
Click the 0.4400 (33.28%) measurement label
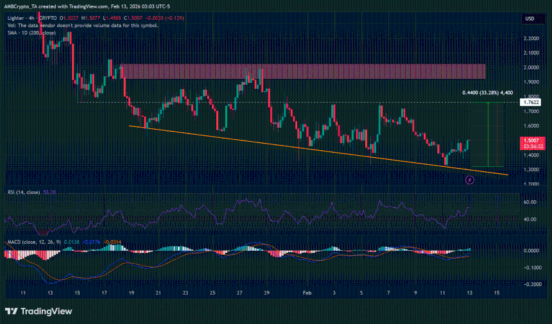pos(487,92)
